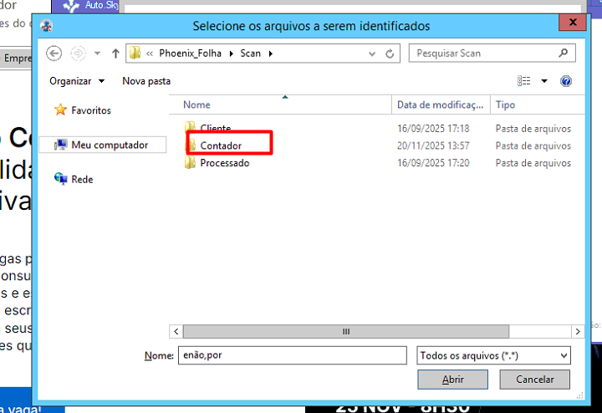The width and height of the screenshot is (602, 413).
Task: Select the Cliente folder
Action: point(216,128)
